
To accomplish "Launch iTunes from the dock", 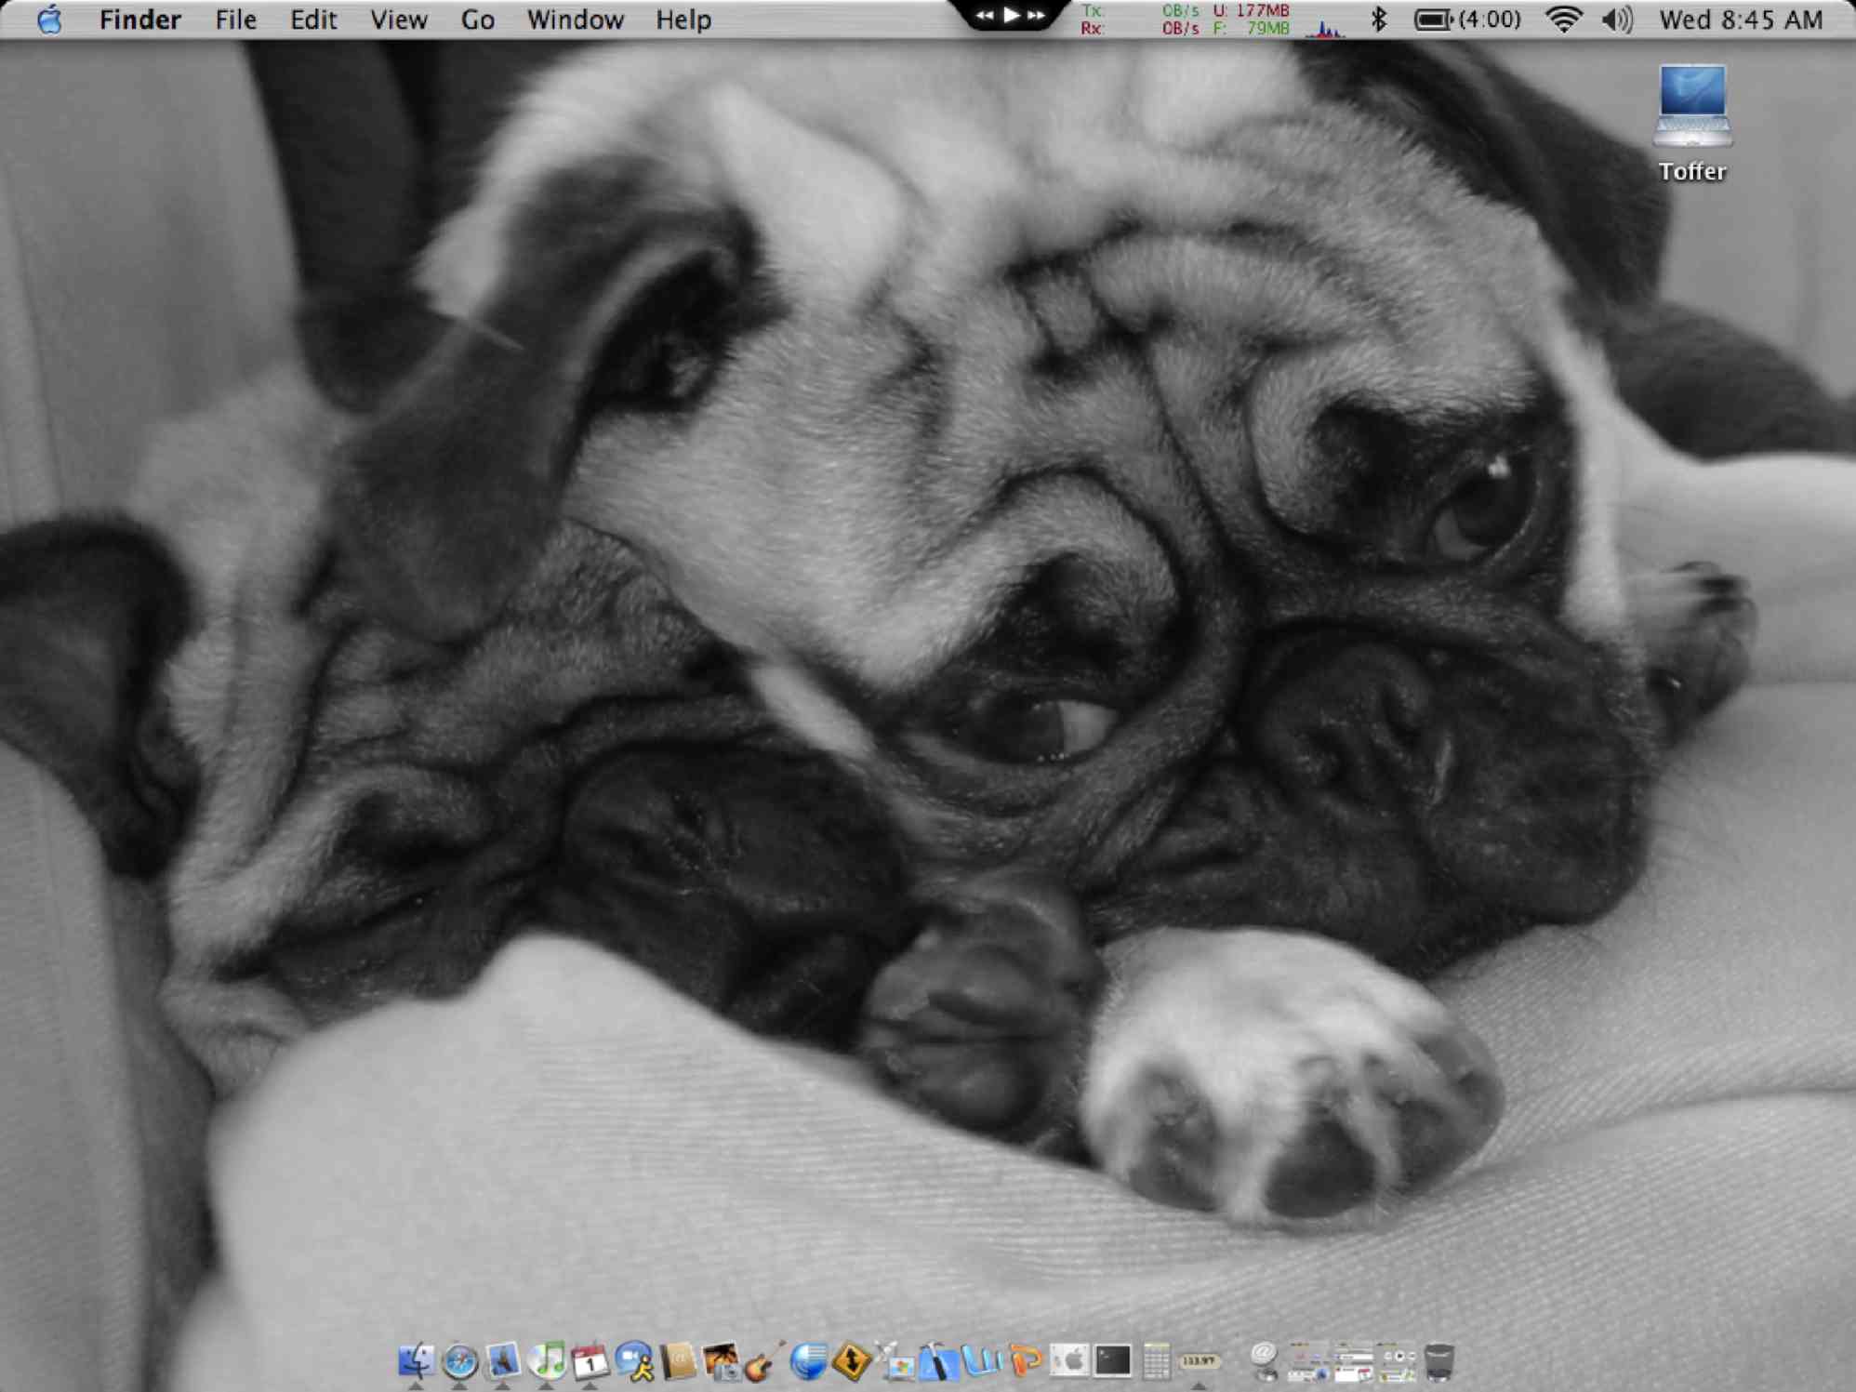I will pyautogui.click(x=547, y=1361).
